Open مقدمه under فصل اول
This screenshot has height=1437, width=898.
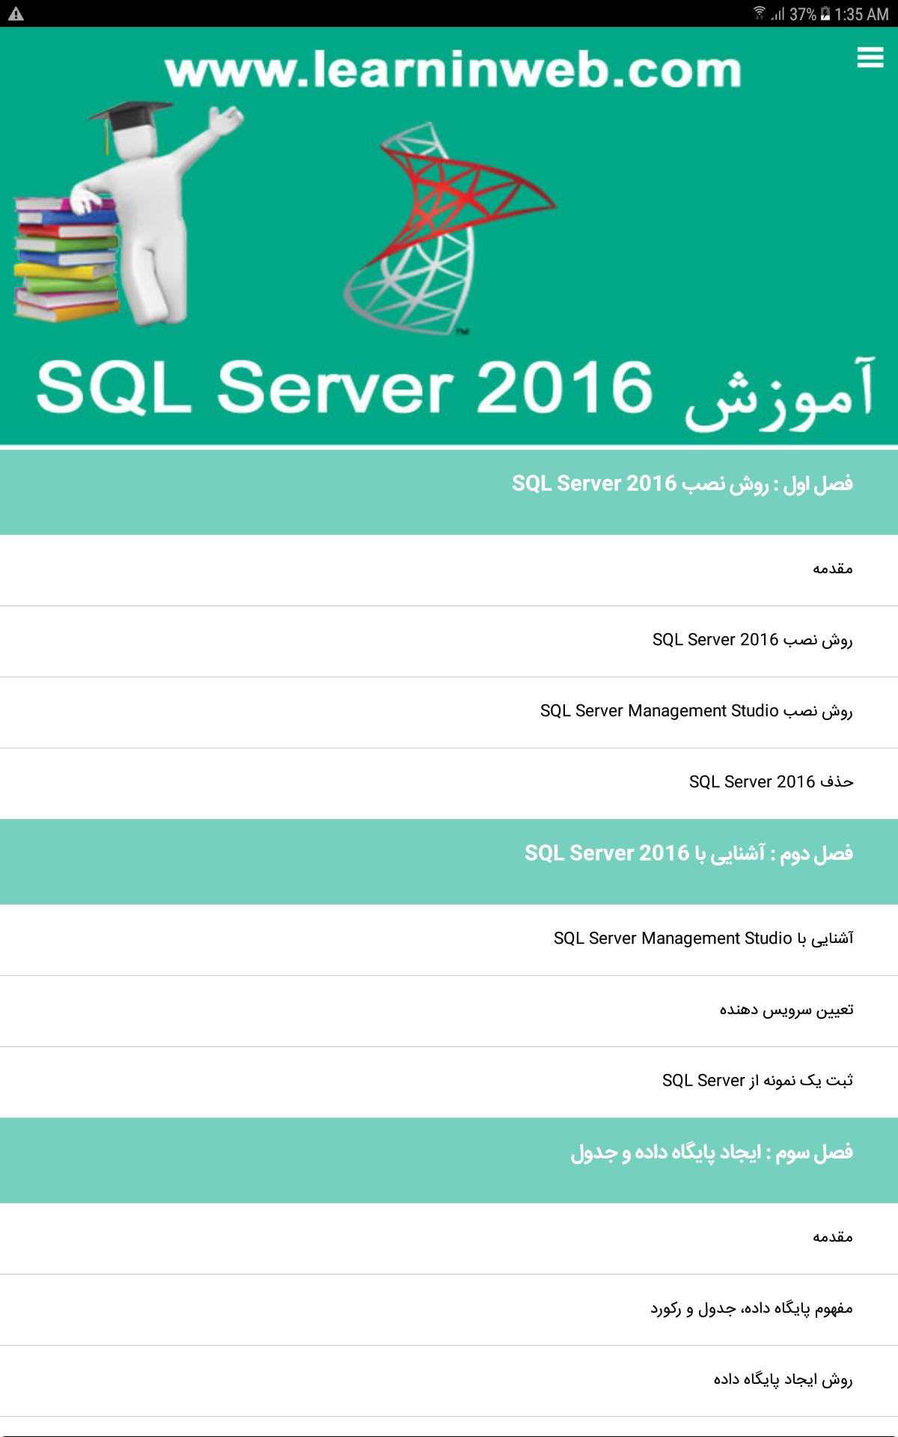click(449, 570)
